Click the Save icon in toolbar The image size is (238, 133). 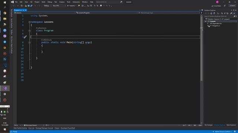click(x=29, y=6)
